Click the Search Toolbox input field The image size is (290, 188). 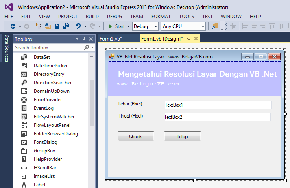pos(49,48)
